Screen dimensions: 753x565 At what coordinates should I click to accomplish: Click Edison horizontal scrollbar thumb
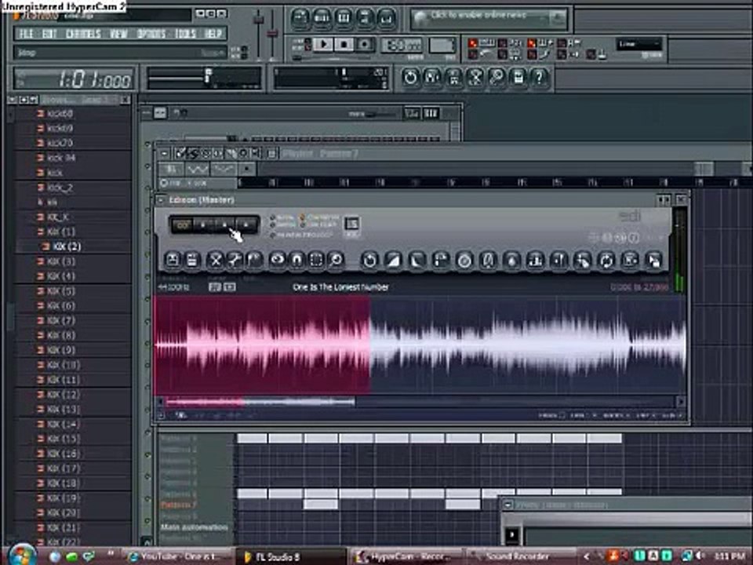[260, 402]
